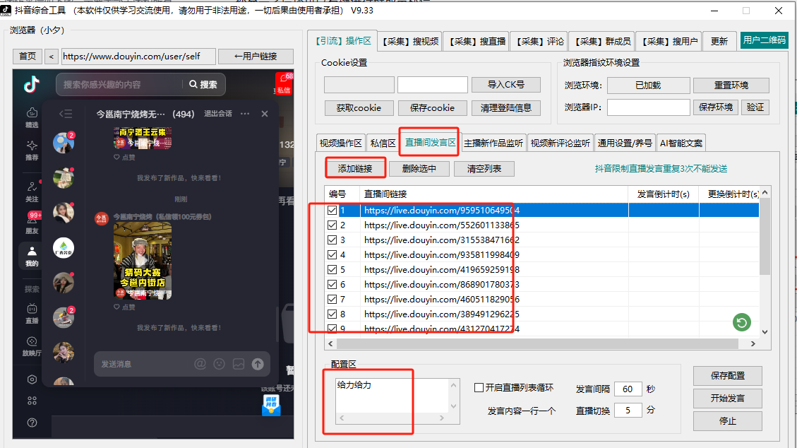Open the three-dot more options in chat
The height and width of the screenshot is (448, 797).
(245, 114)
